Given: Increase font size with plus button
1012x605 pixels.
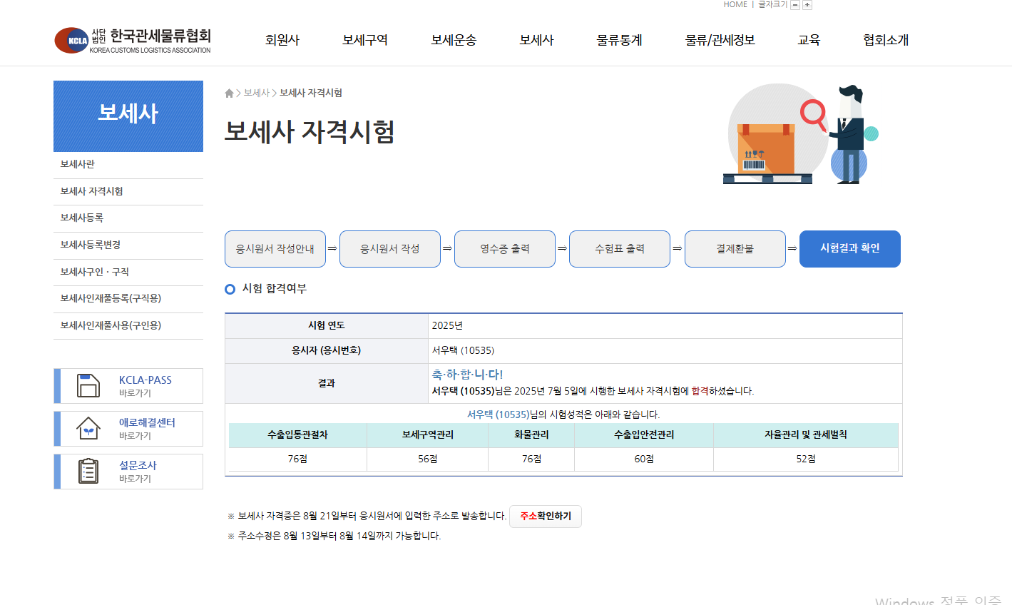Looking at the screenshot, I should pyautogui.click(x=807, y=5).
